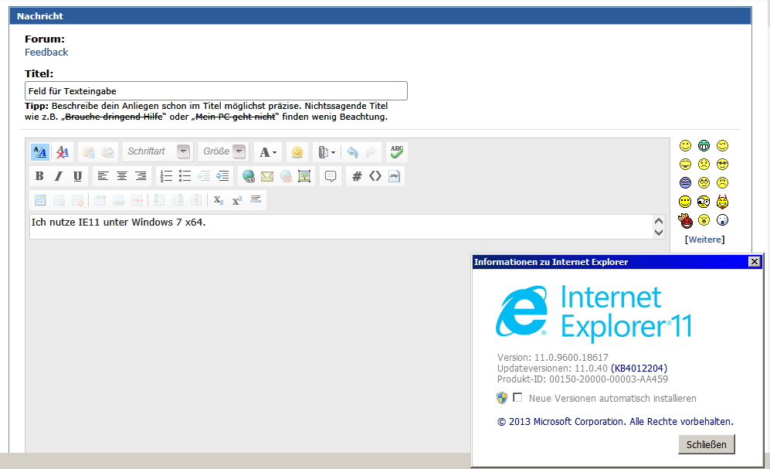Click message area scroll up arrow
Screen dimensions: 770x469
point(659,221)
